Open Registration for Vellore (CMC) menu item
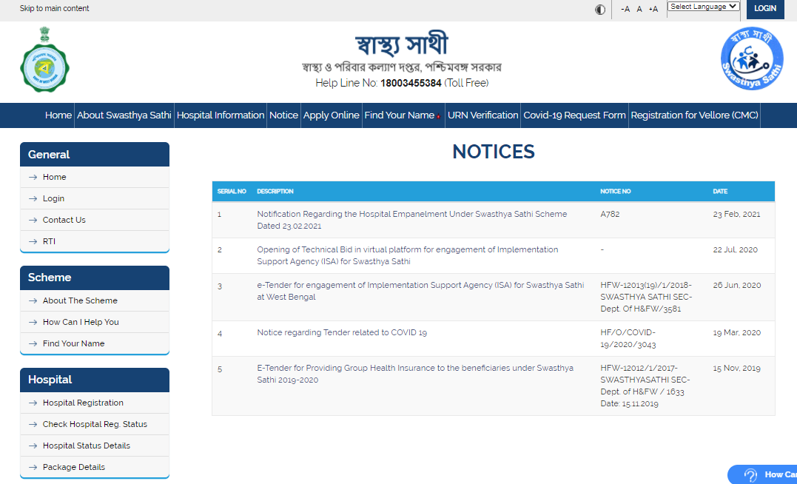The width and height of the screenshot is (797, 484). click(x=694, y=115)
